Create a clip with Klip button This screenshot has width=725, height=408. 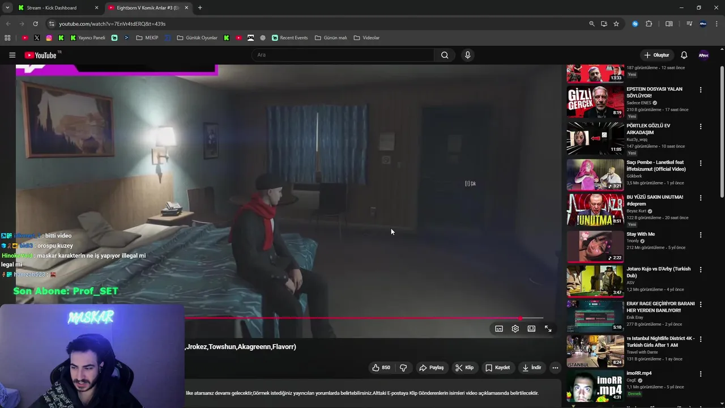pyautogui.click(x=464, y=368)
